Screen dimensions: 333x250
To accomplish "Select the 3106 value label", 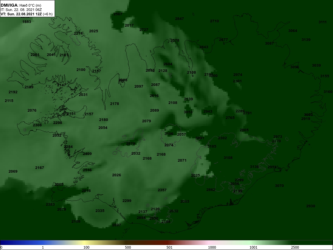I will pos(169,134).
